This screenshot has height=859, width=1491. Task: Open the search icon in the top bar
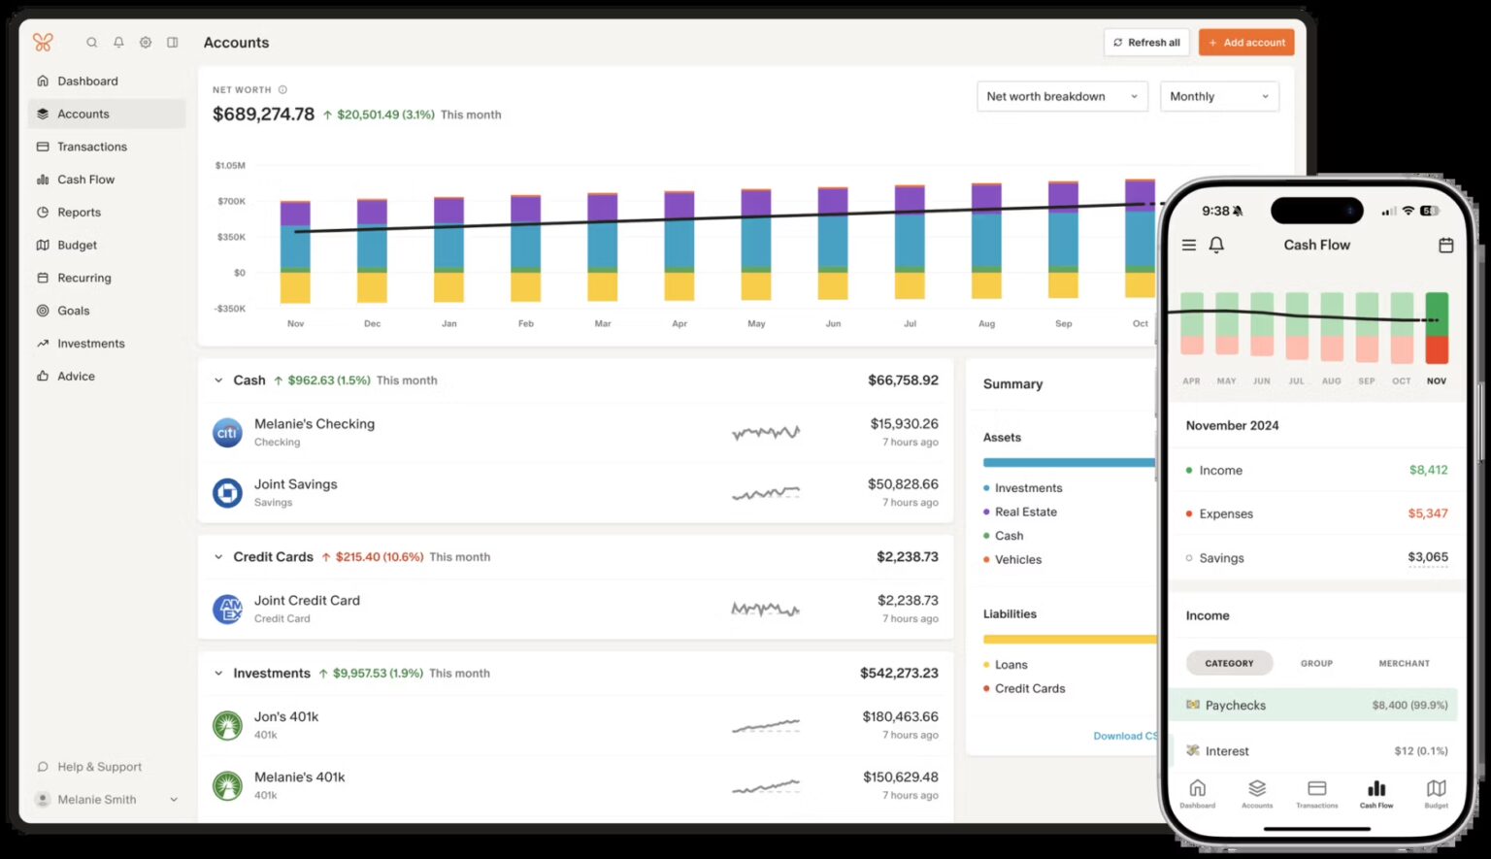90,42
